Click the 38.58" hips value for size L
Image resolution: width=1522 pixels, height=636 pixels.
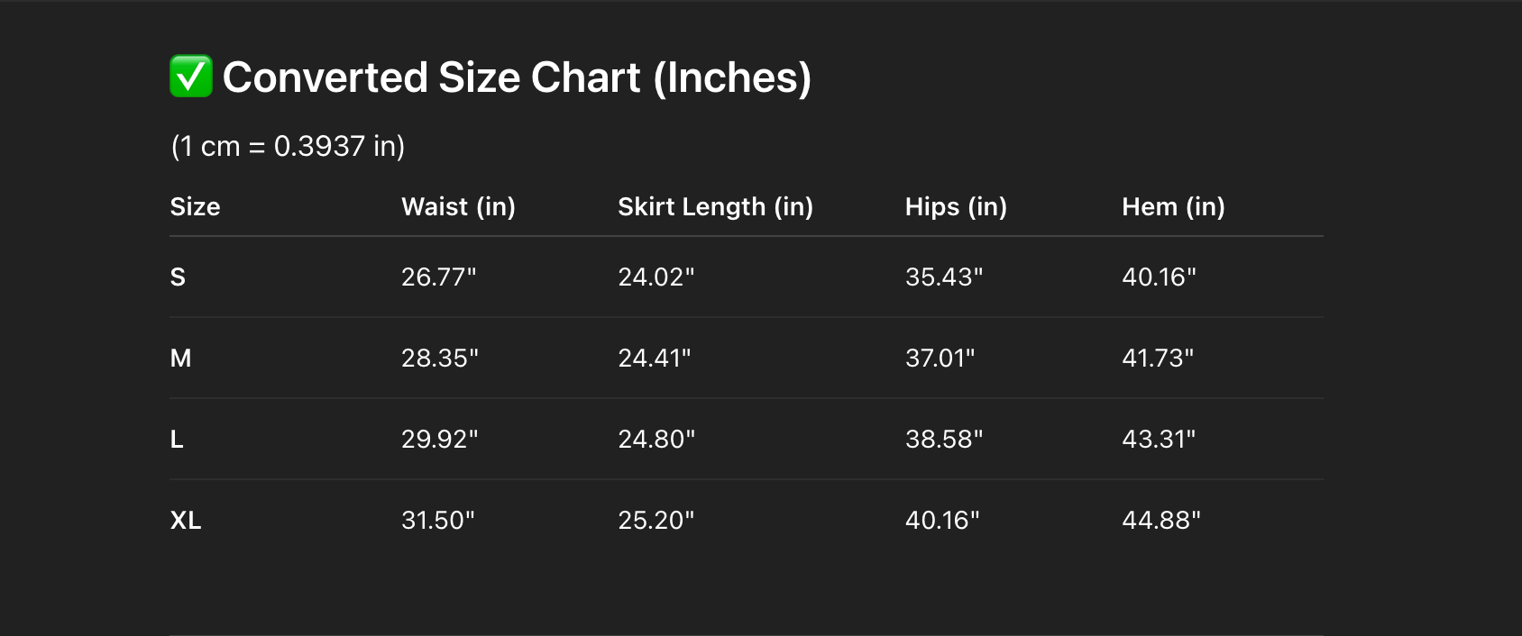[x=943, y=439]
